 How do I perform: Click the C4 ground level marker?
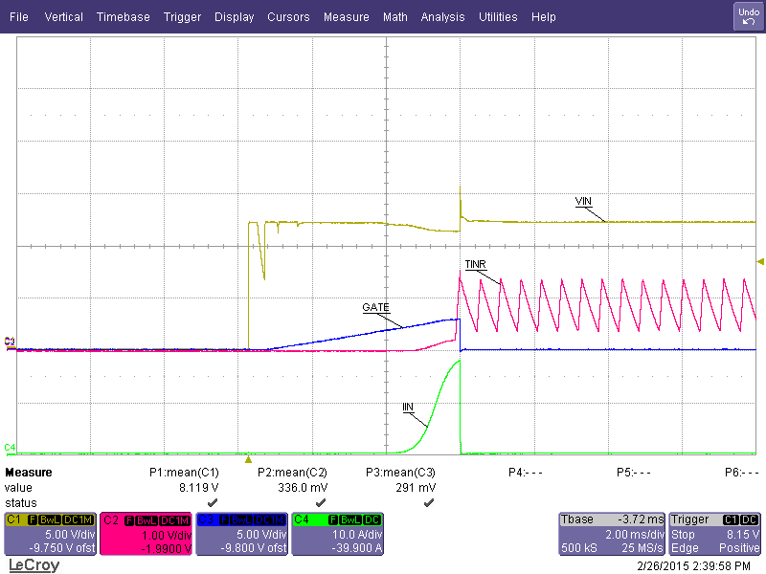tap(10, 448)
